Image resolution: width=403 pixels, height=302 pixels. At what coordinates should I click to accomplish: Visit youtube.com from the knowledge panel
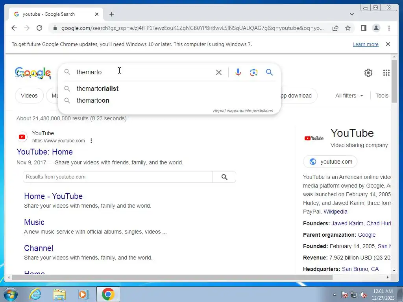tap(330, 162)
